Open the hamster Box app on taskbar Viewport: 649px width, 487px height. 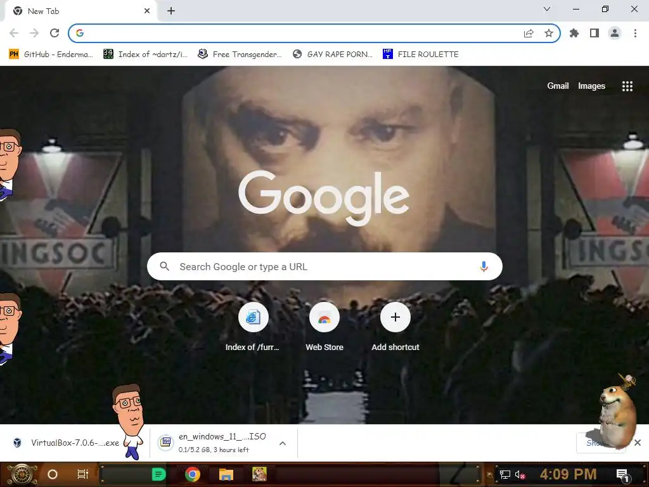[x=259, y=474]
